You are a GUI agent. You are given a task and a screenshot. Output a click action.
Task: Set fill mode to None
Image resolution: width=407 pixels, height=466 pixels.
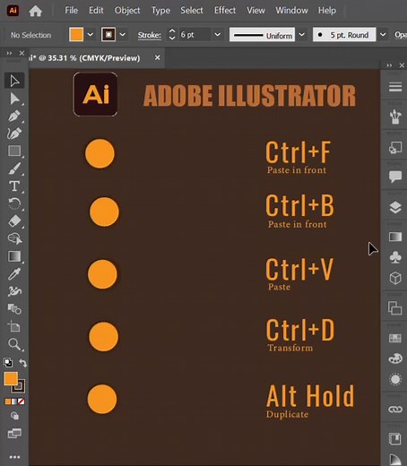pyautogui.click(x=21, y=401)
